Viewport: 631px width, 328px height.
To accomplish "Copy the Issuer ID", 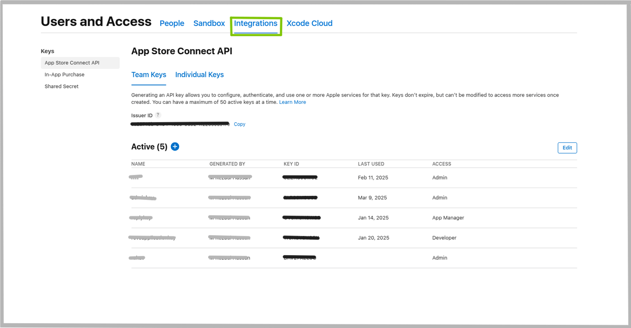I will click(240, 124).
